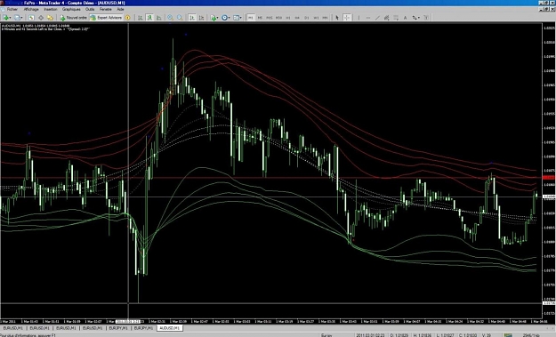Select the M5 timeframe button
The image size is (556, 337).
click(260, 18)
